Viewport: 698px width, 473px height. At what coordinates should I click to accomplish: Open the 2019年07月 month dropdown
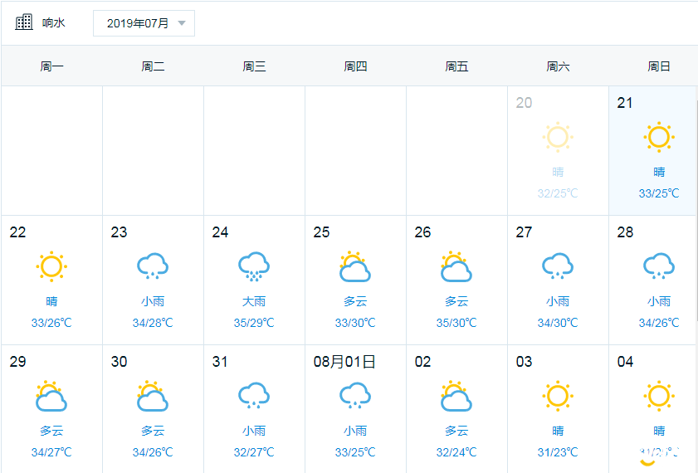coord(144,23)
